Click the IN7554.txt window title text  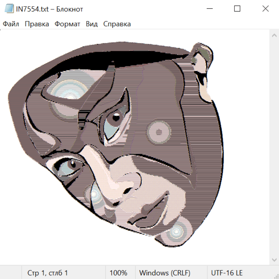point(49,9)
